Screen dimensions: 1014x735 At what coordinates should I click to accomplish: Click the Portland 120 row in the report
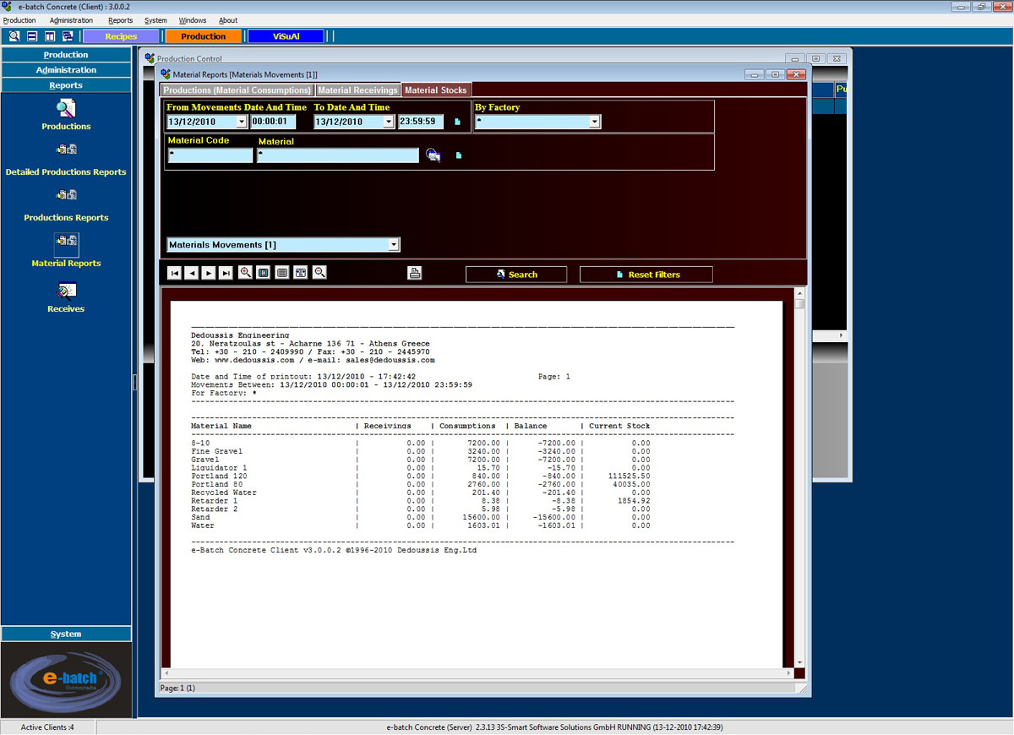coord(421,476)
